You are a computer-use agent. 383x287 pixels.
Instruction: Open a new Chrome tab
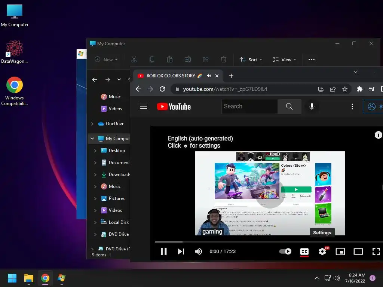pos(231,76)
